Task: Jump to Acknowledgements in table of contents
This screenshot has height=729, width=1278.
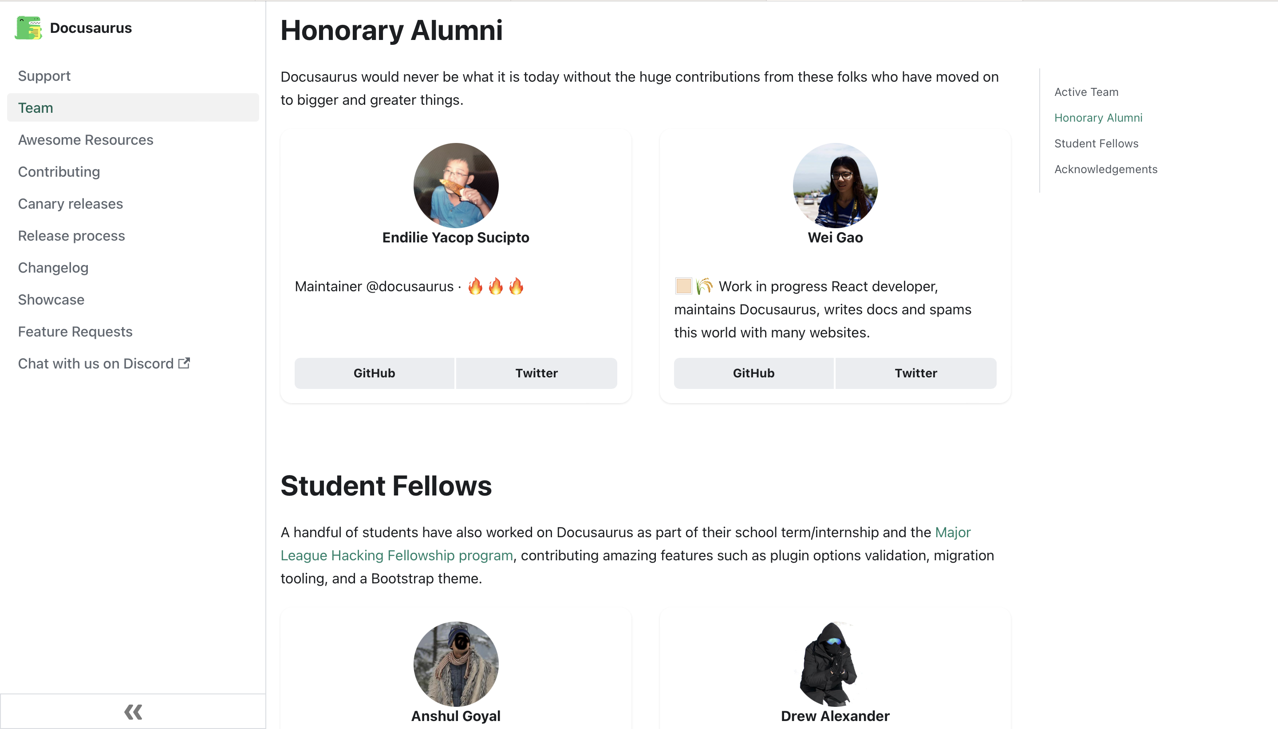Action: click(x=1106, y=169)
